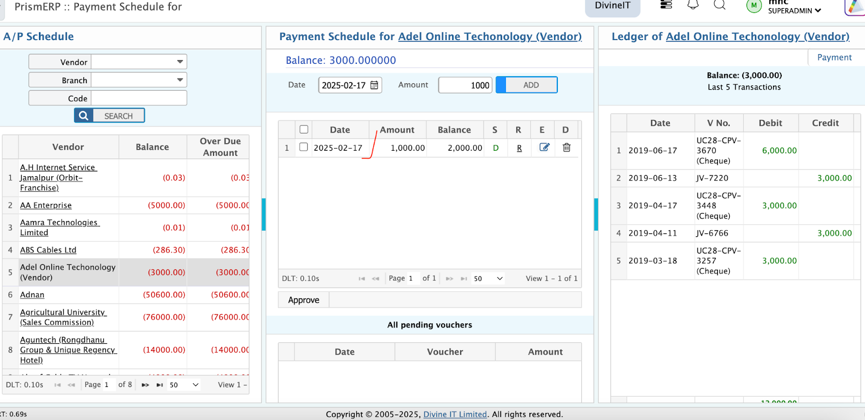The height and width of the screenshot is (420, 865).
Task: Go to previous page in vendor list pager
Action: tap(71, 385)
